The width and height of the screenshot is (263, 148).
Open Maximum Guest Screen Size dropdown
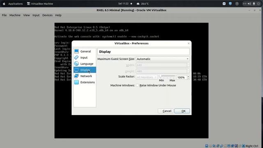(x=163, y=59)
